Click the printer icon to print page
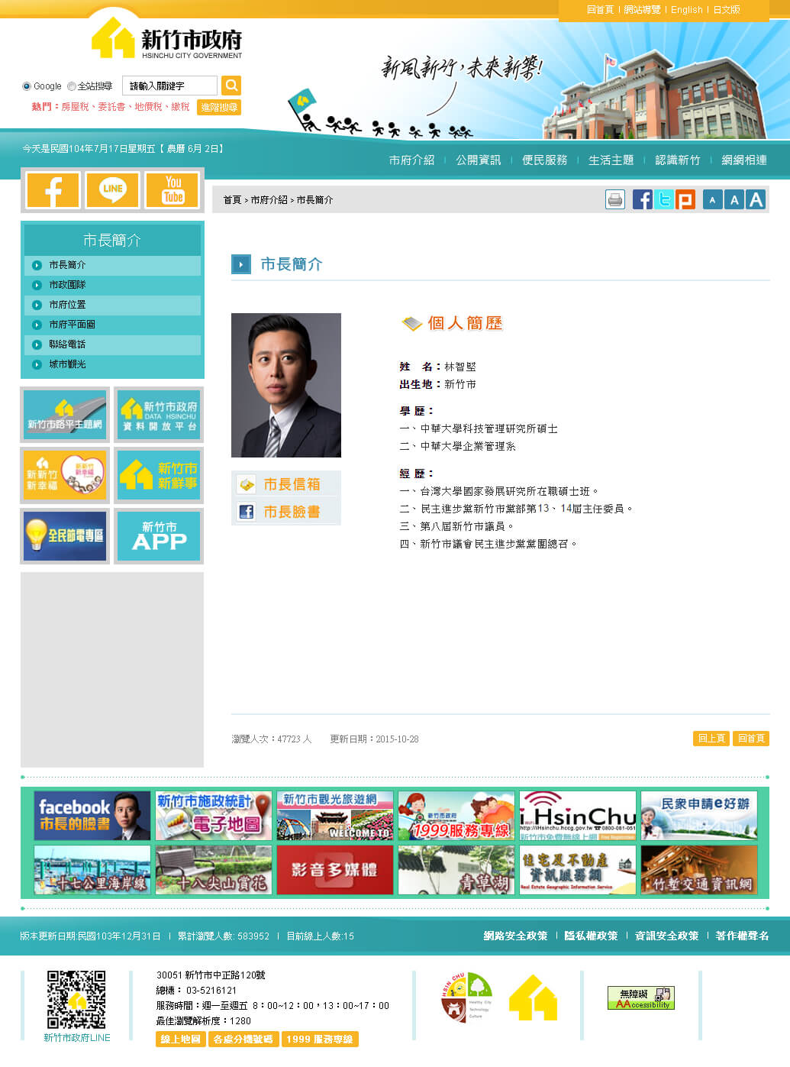This screenshot has width=790, height=1067. pyautogui.click(x=614, y=200)
